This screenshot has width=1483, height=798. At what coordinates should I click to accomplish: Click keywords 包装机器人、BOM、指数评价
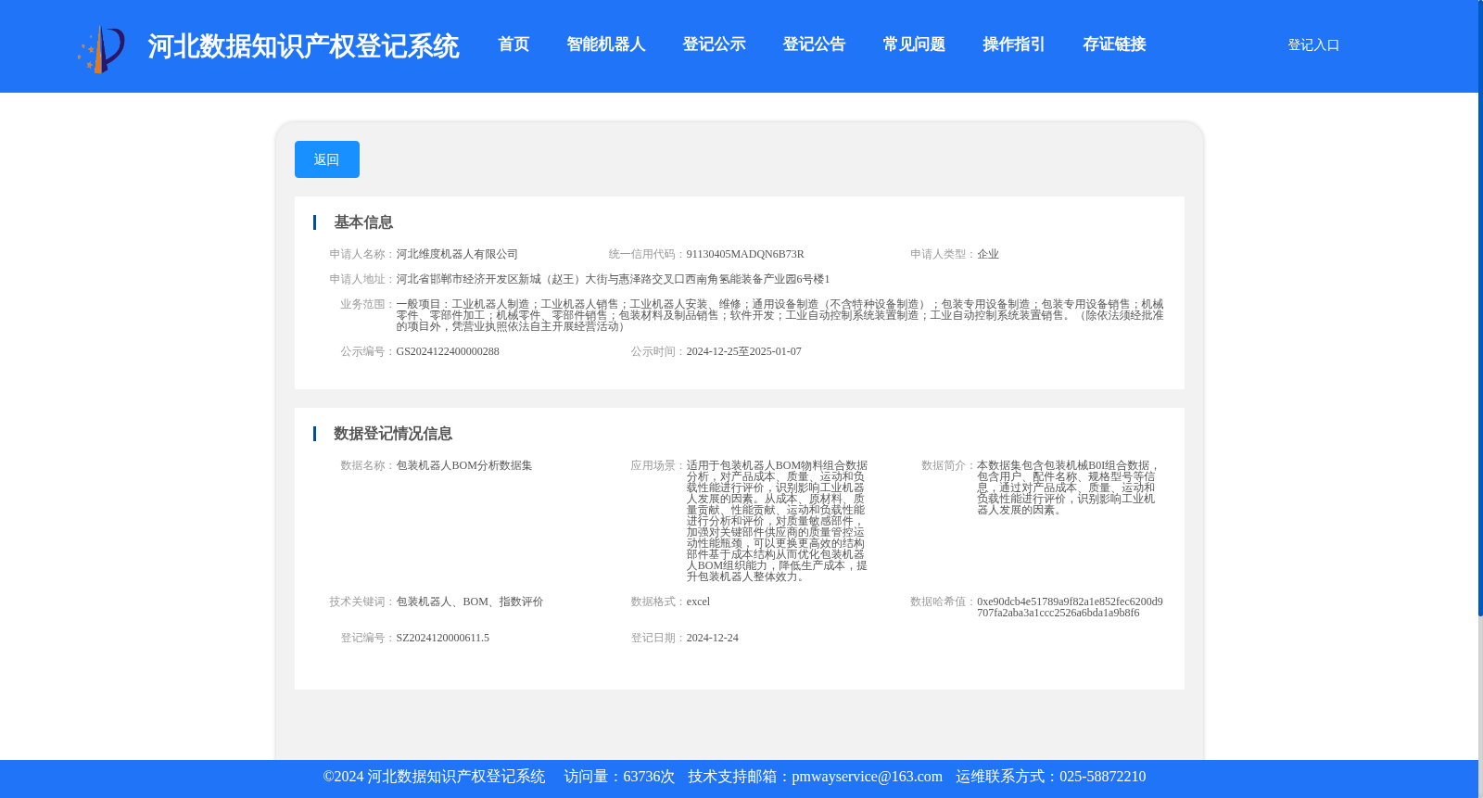[x=470, y=602]
